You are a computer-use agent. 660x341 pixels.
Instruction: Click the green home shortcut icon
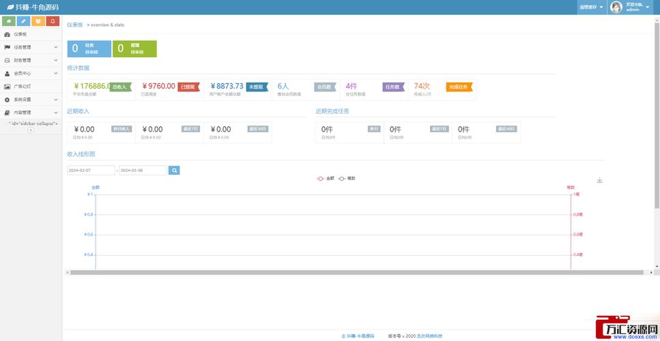pos(9,21)
